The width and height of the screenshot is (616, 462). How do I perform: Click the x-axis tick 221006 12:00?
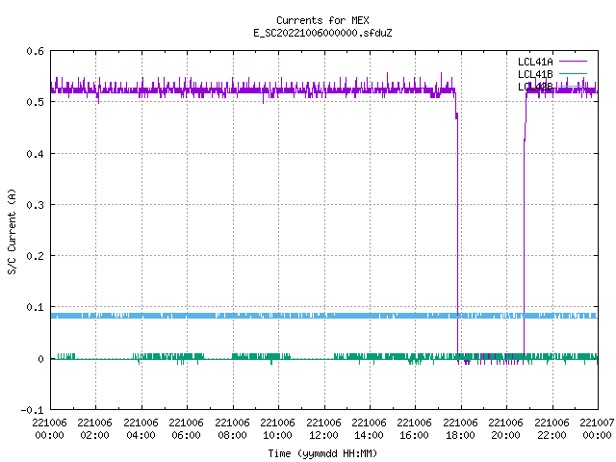click(x=323, y=428)
